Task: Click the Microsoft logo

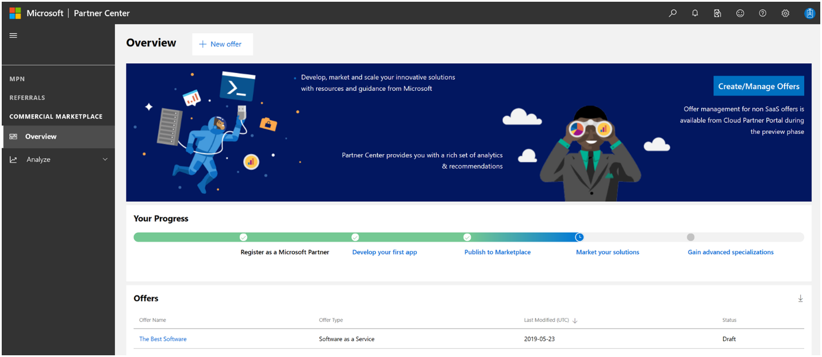Action: pyautogui.click(x=15, y=13)
